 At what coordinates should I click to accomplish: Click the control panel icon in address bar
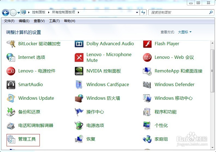24,12
